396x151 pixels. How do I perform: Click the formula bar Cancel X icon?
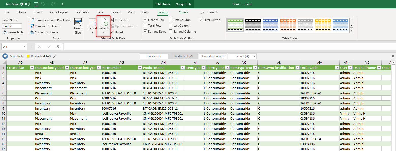(x=39, y=47)
